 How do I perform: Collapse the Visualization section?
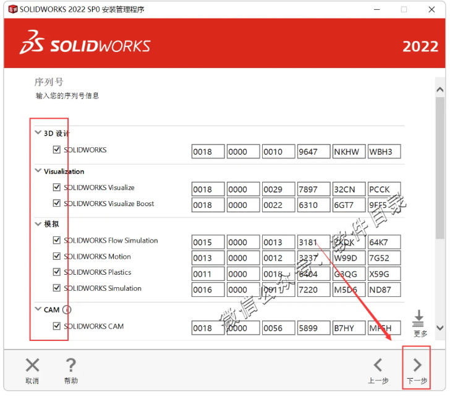(x=38, y=170)
